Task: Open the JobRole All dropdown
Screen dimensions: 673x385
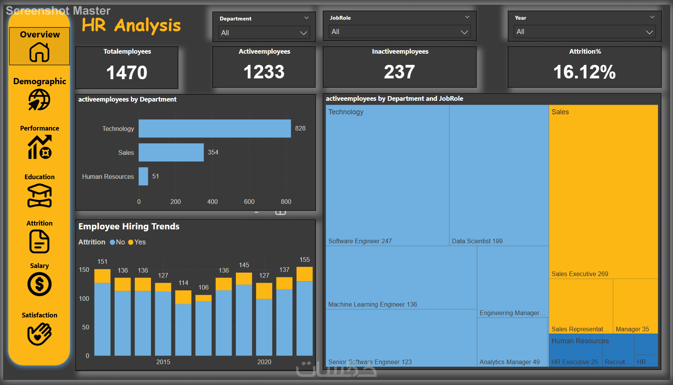Action: (x=400, y=32)
